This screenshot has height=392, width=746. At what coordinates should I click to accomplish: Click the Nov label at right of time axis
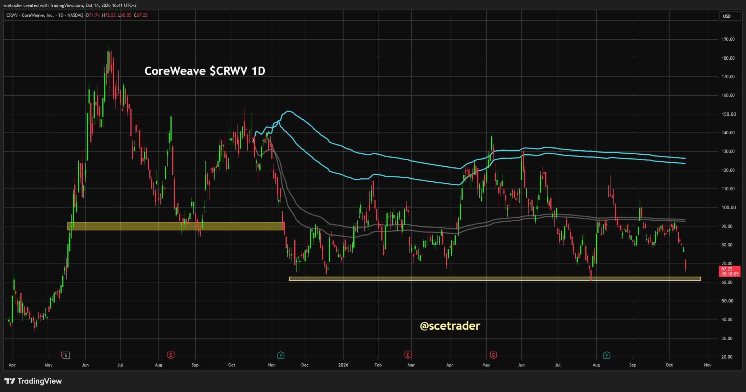(707, 365)
